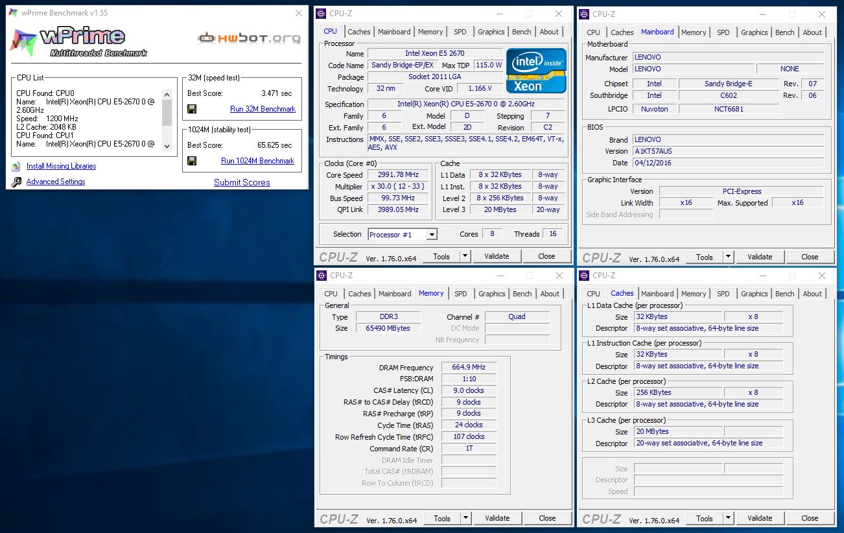Click the CPU List scroll-down arrow
This screenshot has height=533, width=844.
point(167,147)
